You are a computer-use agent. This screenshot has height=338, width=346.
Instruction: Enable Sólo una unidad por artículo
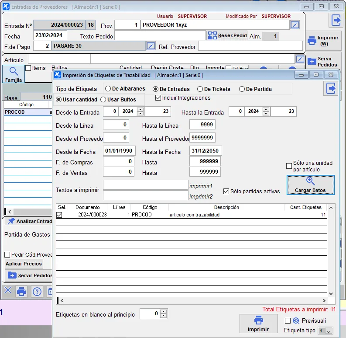point(289,166)
